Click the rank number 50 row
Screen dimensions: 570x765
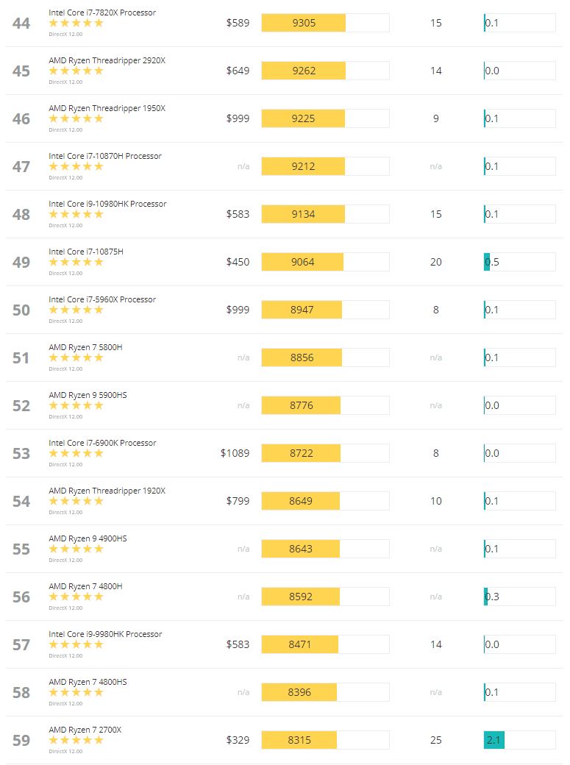pos(285,310)
